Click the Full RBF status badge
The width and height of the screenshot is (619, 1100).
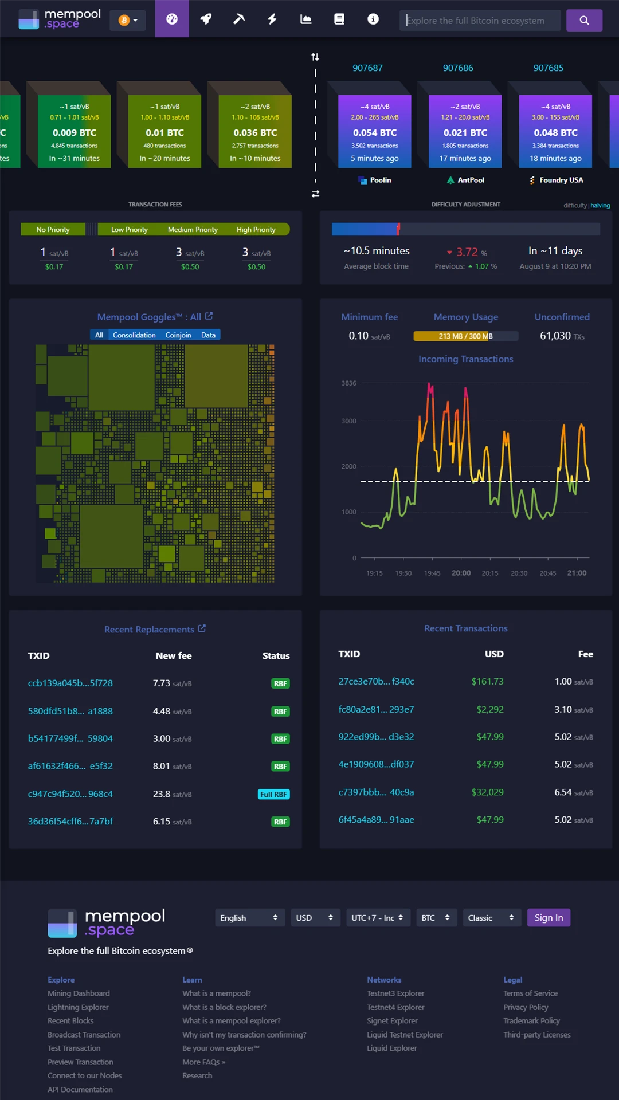click(274, 795)
